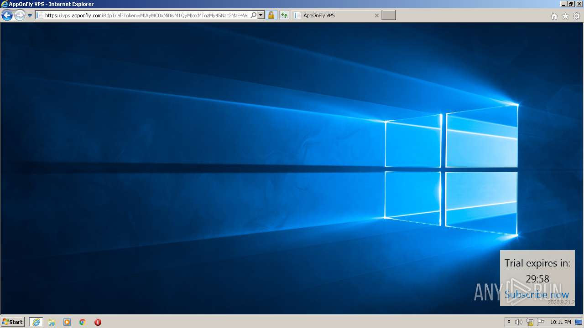
Task: Open the red Opera icon in taskbar
Action: (98, 322)
